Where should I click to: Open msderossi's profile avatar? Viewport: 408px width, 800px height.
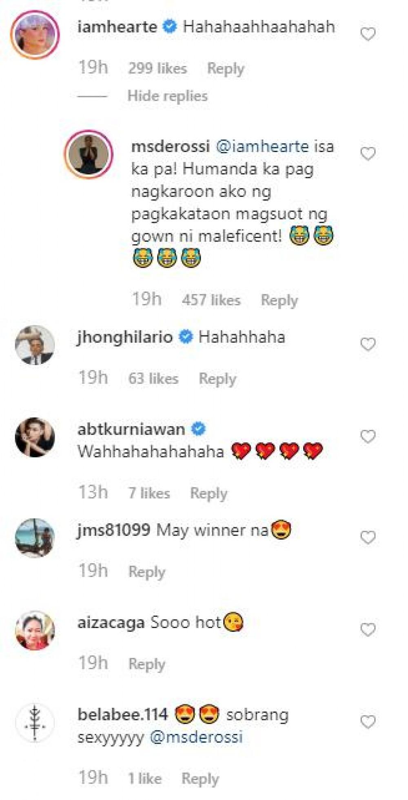tap(89, 154)
